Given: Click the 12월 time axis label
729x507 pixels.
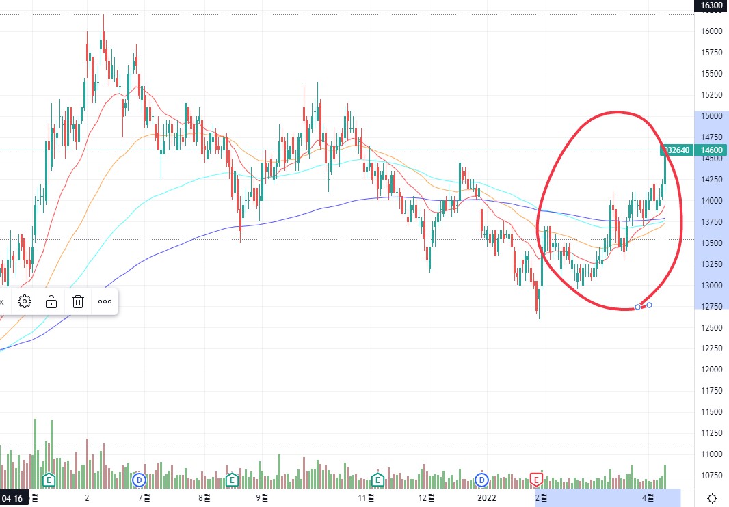Looking at the screenshot, I should (426, 498).
